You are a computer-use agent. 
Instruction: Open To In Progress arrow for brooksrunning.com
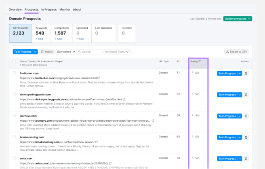pos(240,137)
